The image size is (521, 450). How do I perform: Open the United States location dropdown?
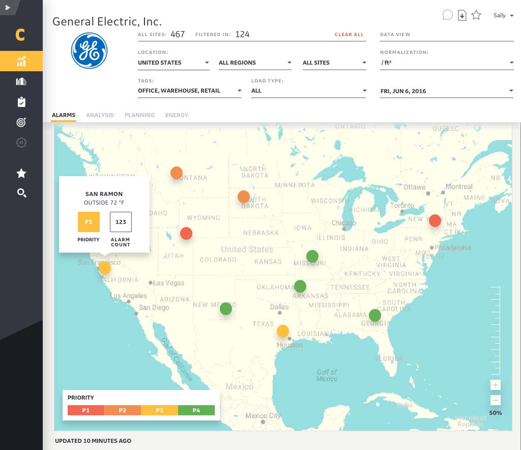173,63
